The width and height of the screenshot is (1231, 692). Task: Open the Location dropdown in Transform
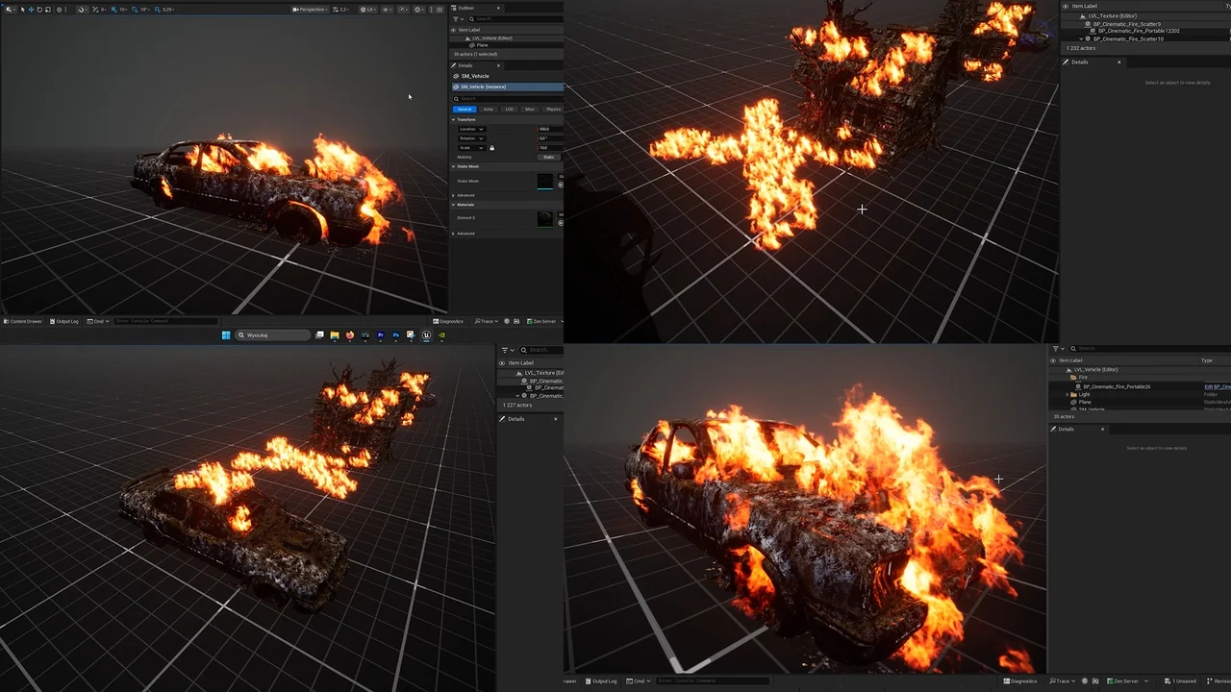[x=471, y=129]
